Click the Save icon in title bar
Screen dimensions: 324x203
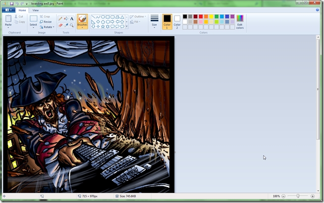(x=12, y=4)
